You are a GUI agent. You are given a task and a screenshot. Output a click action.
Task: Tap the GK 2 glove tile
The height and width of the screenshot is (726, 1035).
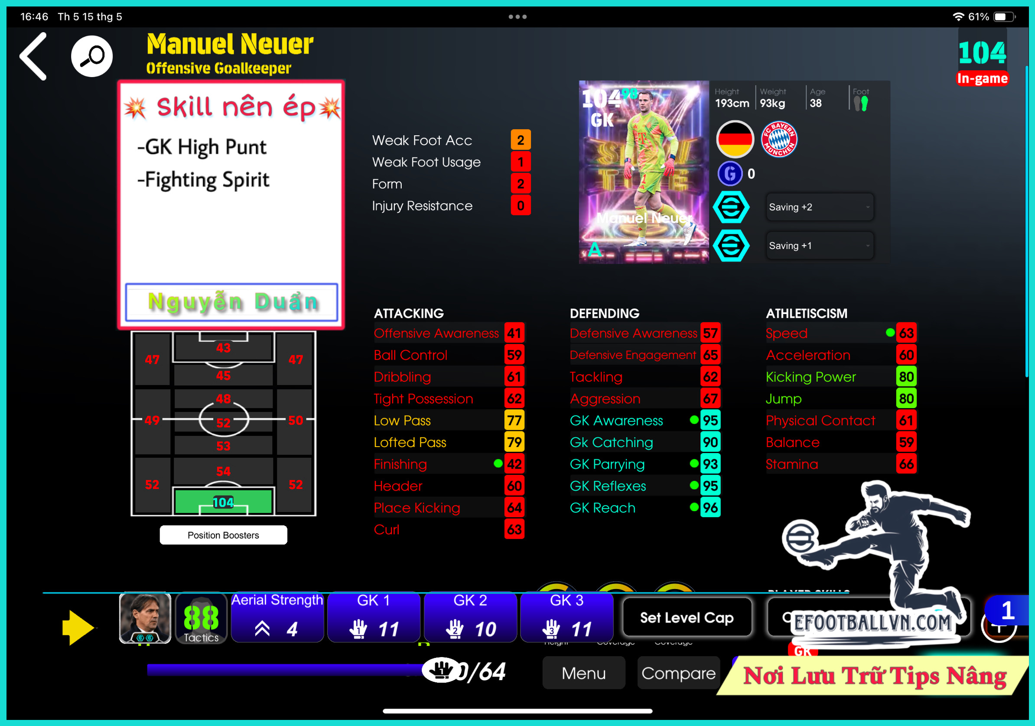[470, 617]
